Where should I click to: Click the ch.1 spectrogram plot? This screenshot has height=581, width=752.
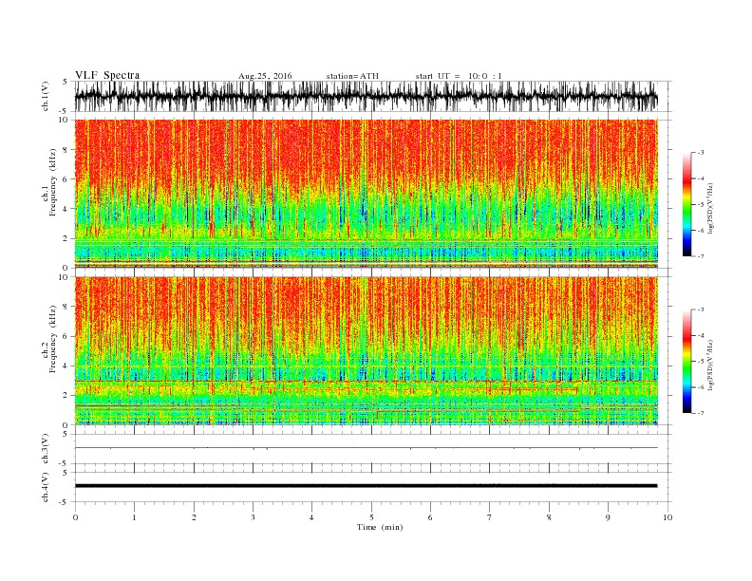point(366,194)
